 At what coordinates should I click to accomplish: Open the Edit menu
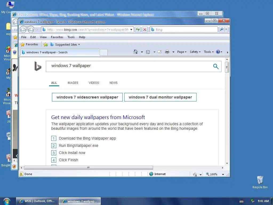coord(33,37)
